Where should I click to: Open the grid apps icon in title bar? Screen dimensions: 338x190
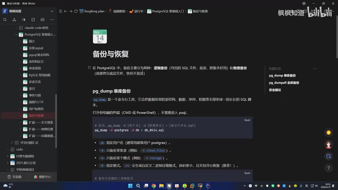tap(304, 3)
